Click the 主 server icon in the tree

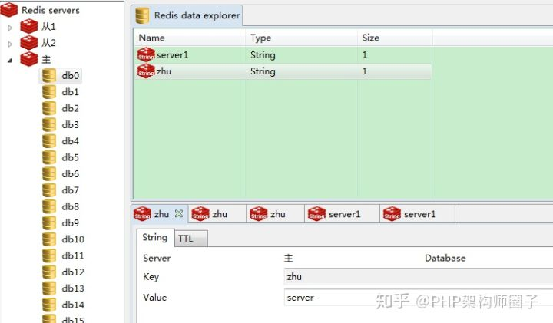(29, 59)
